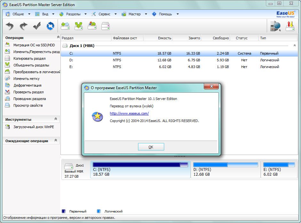Viewport: 301px width, 223px height.
Task: Start Дефрагментация from the sidebar
Action: point(28,85)
